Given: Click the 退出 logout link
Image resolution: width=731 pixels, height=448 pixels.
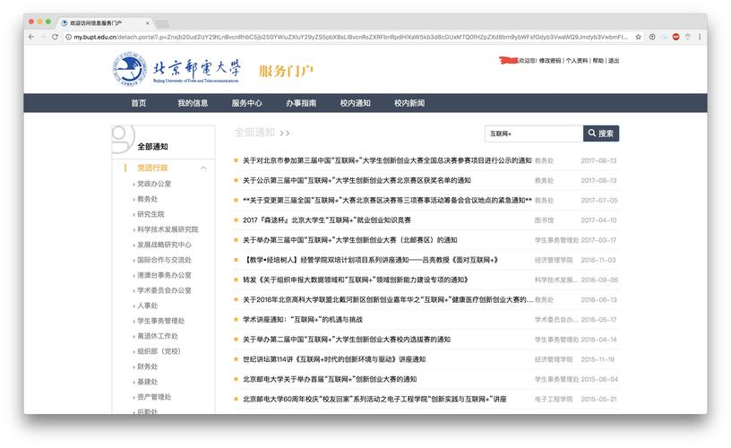Looking at the screenshot, I should coord(614,61).
